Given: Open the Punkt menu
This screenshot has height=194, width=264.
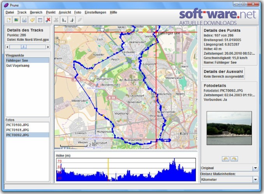Looking at the screenshot, I should pyautogui.click(x=51, y=12).
